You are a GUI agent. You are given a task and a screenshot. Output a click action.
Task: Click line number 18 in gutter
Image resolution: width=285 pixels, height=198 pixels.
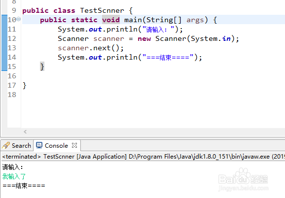pyautogui.click(x=12, y=95)
